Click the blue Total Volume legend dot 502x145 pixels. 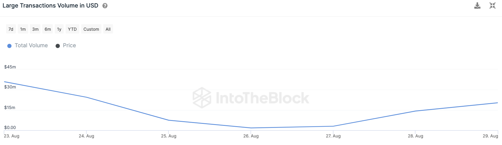(9, 46)
